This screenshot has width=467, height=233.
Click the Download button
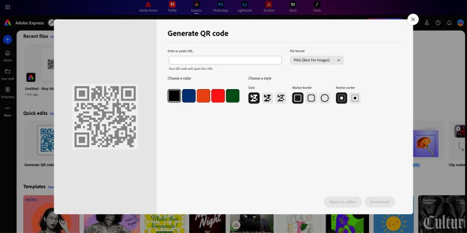(379, 202)
